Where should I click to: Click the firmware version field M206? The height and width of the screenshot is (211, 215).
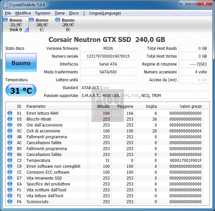click(108, 48)
